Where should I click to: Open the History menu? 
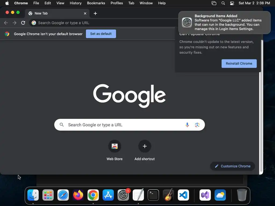click(x=75, y=3)
